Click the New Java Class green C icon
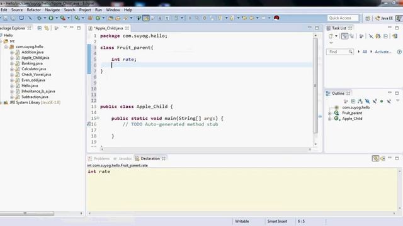The height and width of the screenshot is (226, 403). pyautogui.click(x=98, y=18)
